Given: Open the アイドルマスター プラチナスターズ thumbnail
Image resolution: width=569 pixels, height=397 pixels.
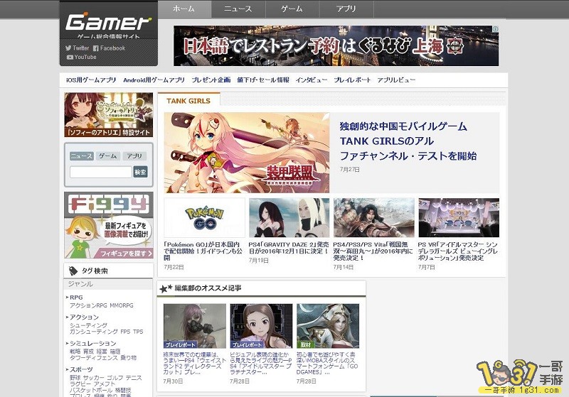Looking at the screenshot, I should [261, 326].
